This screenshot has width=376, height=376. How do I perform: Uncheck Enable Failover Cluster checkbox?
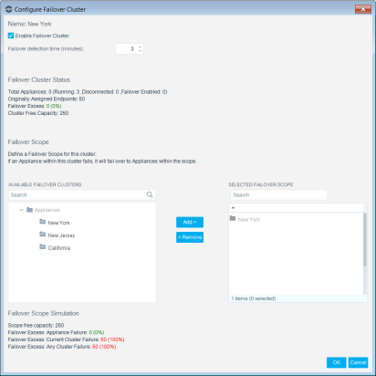[x=11, y=36]
